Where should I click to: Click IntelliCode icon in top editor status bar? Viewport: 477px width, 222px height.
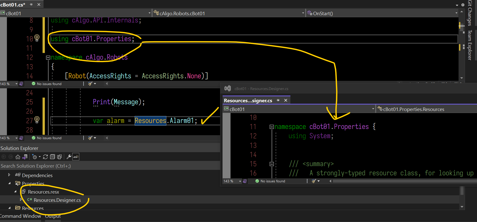21,84
